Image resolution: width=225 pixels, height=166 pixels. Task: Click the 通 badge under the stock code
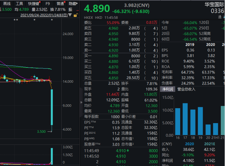[220, 17]
